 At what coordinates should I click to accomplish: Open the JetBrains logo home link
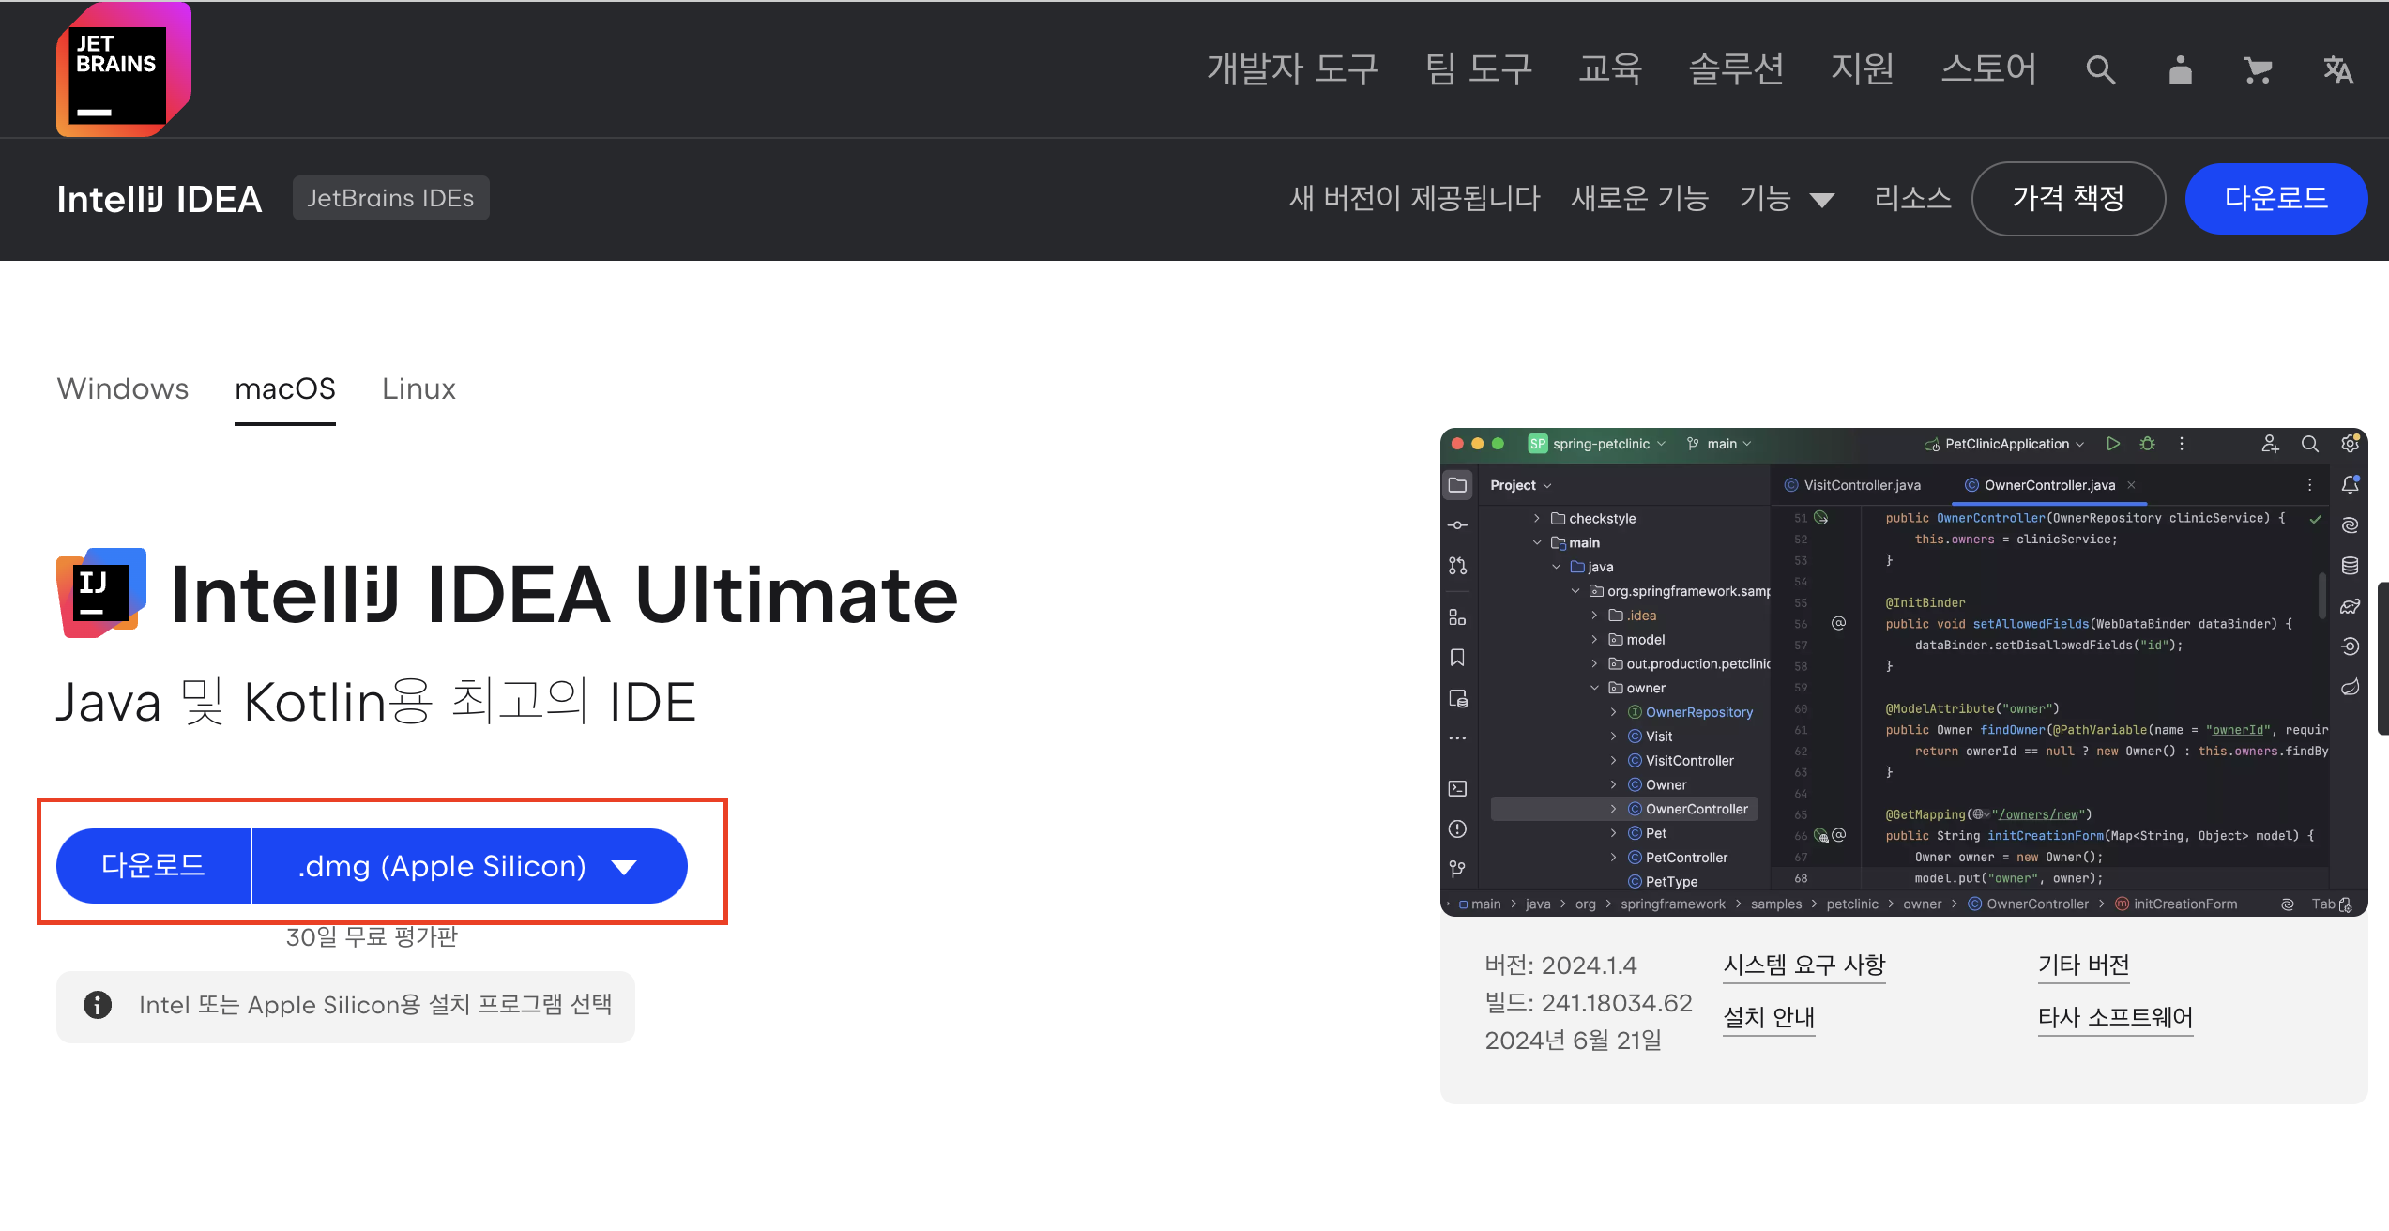(124, 69)
